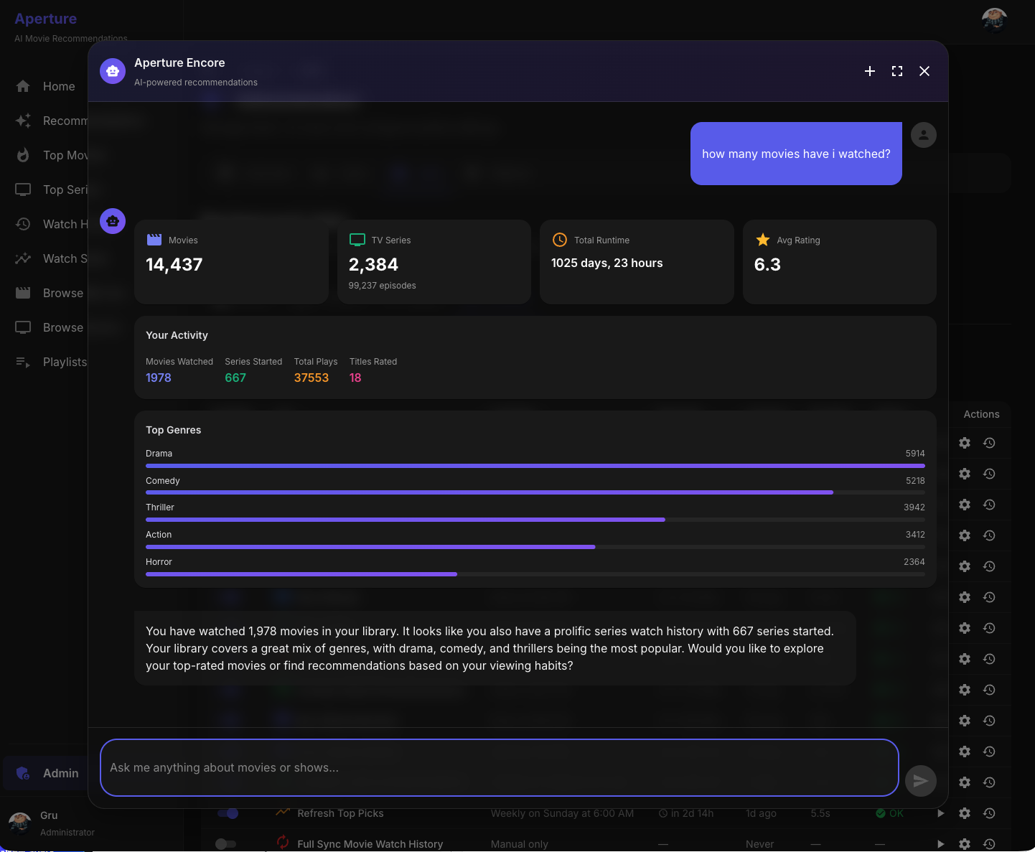The width and height of the screenshot is (1035, 852).
Task: Click the 'how many movies have i watched?' bubble
Action: [x=796, y=154]
